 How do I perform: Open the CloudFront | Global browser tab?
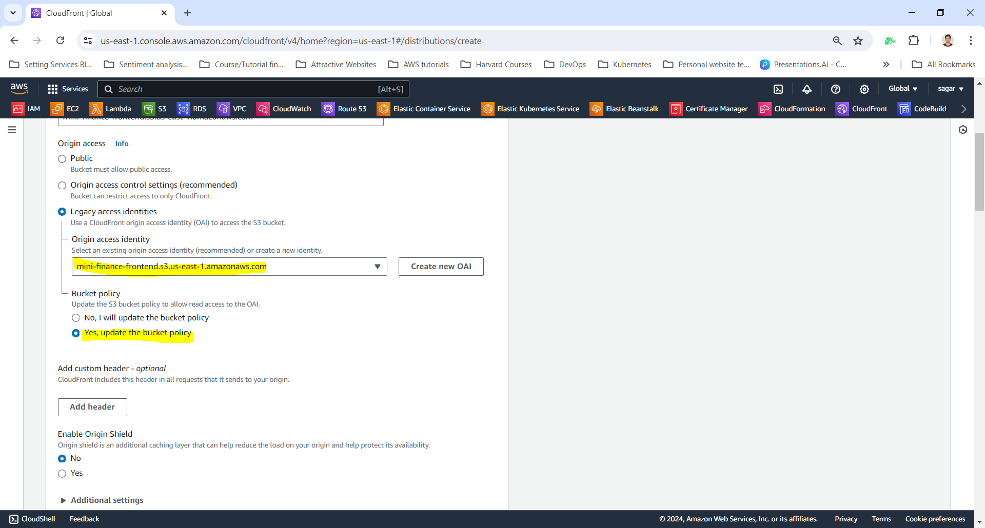tap(97, 13)
